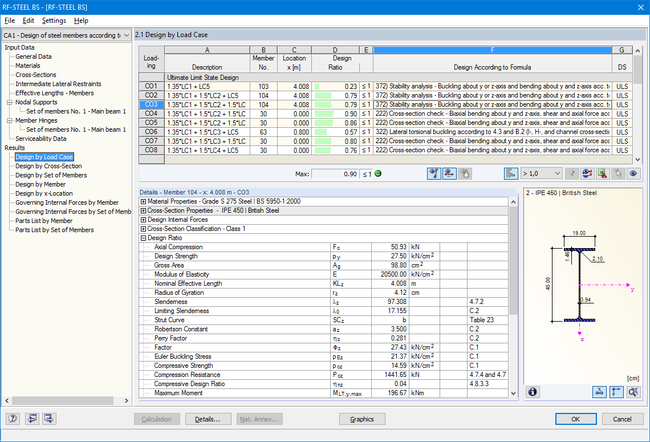Open the design ratio filter dropdown > 1,0
Image resolution: width=650 pixels, height=442 pixels.
click(542, 174)
